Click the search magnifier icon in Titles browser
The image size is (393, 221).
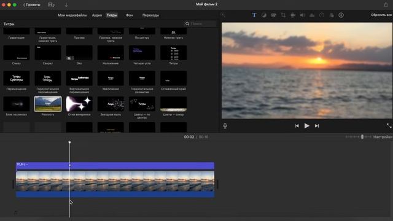coord(187,23)
